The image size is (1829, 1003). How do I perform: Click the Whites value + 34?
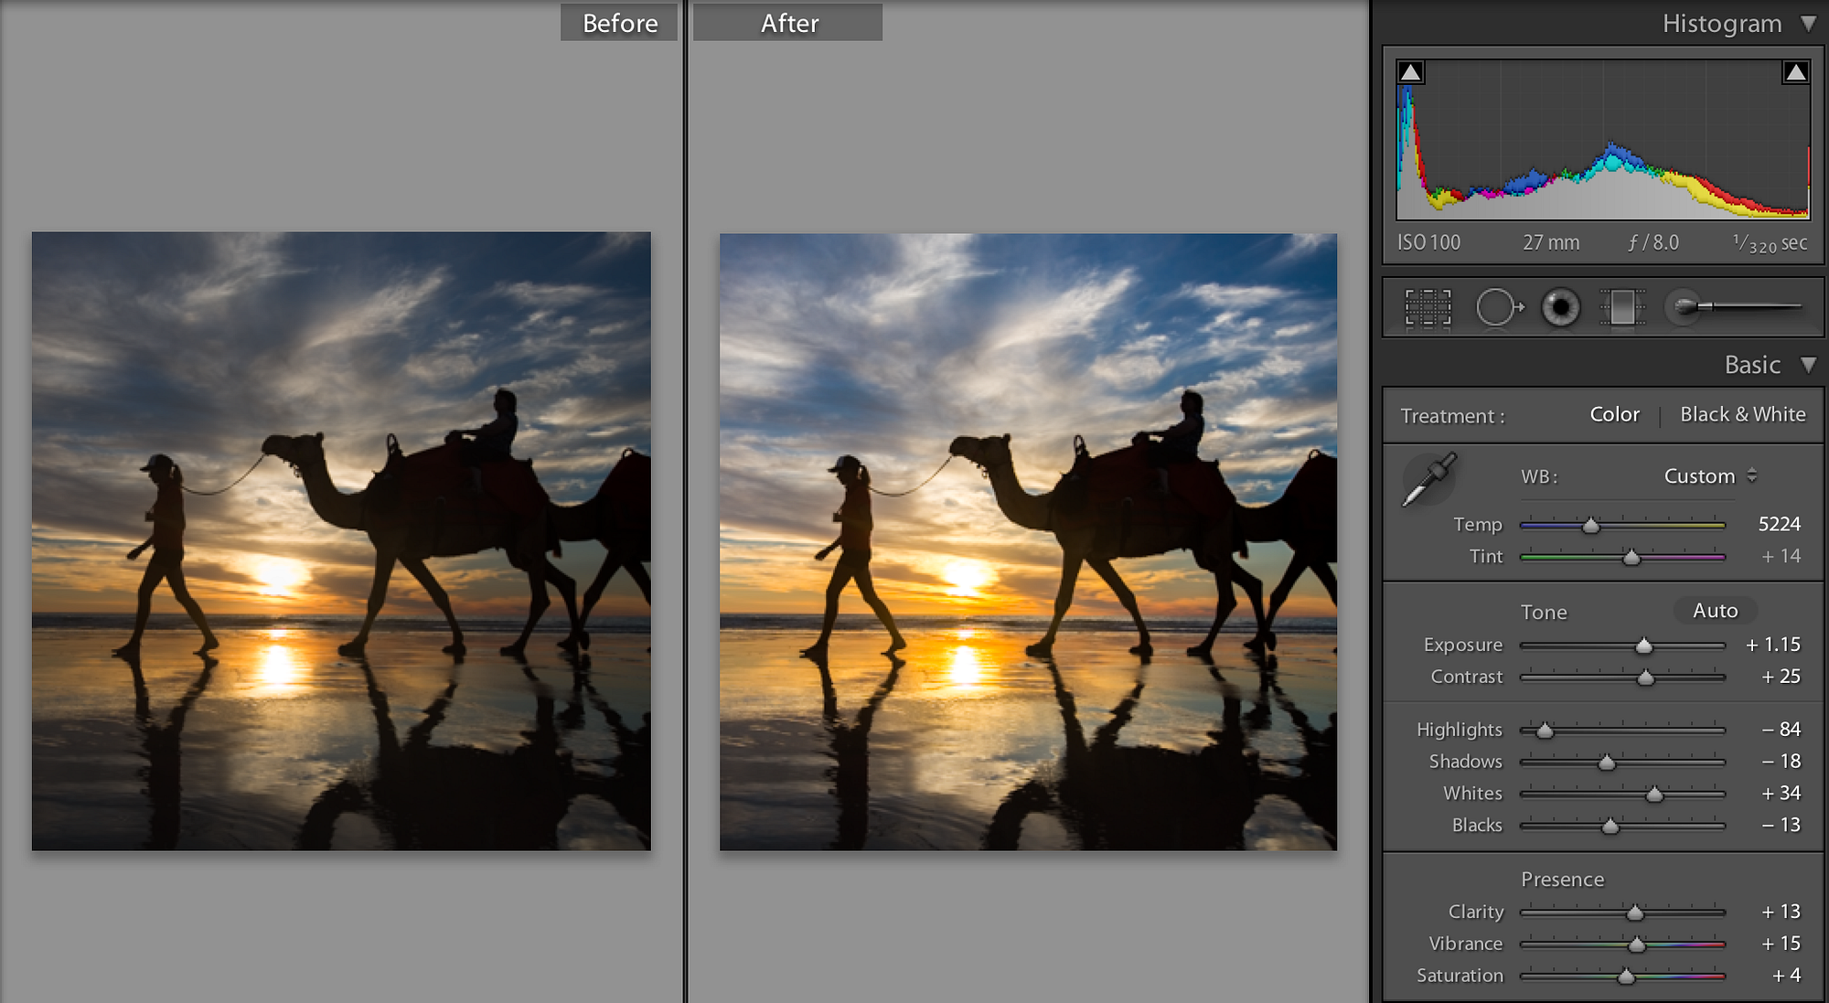pos(1781,793)
